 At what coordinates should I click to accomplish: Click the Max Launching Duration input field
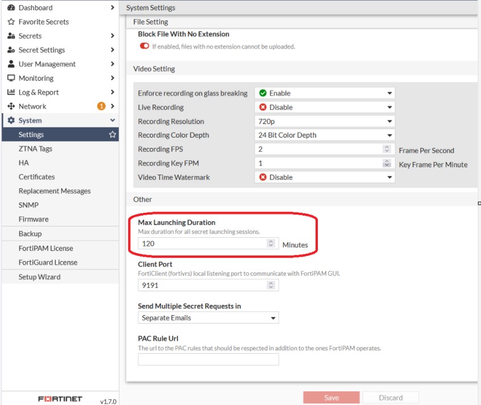[x=208, y=243]
